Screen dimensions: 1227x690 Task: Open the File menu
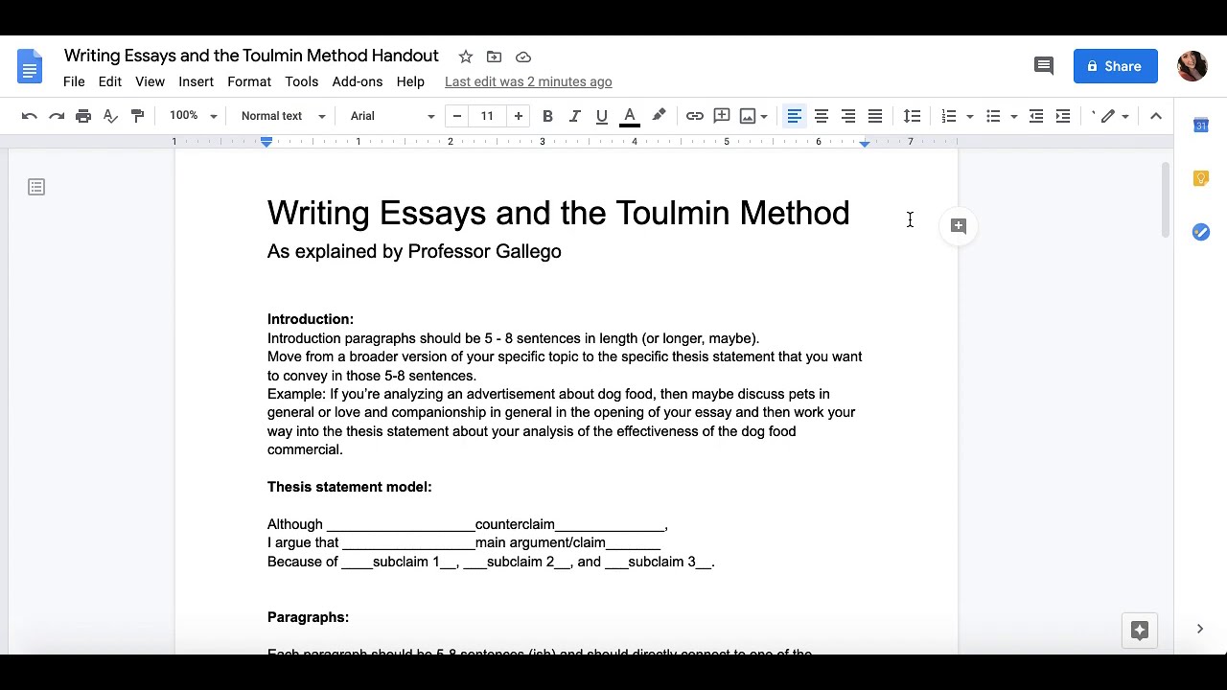point(74,81)
